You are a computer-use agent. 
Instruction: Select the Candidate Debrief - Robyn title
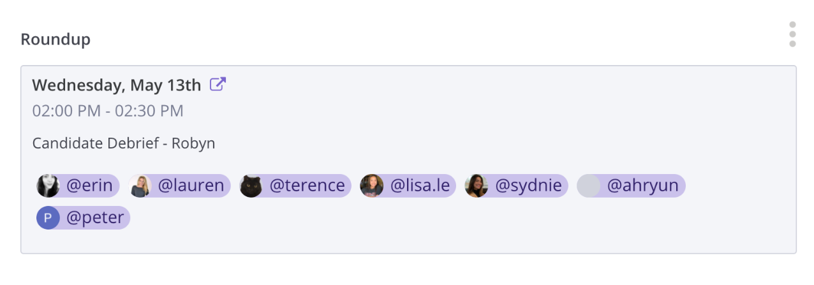124,143
